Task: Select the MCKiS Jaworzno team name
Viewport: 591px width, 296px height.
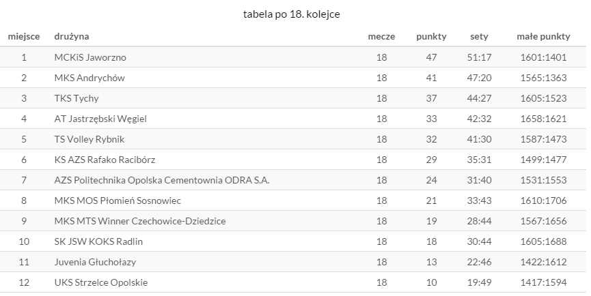Action: [x=90, y=57]
